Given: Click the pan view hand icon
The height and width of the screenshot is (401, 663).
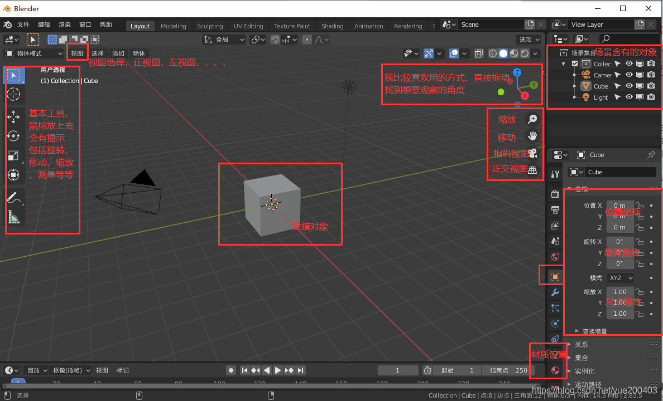Looking at the screenshot, I should [532, 136].
